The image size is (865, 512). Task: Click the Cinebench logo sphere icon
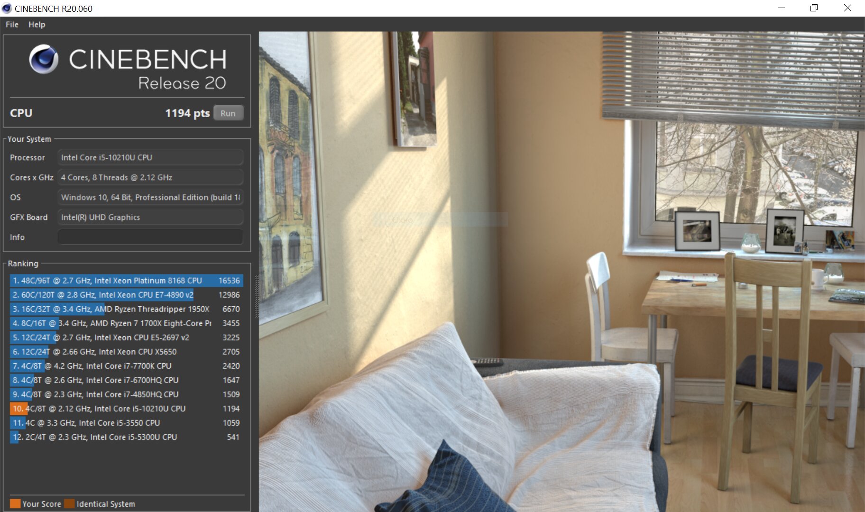pos(44,59)
